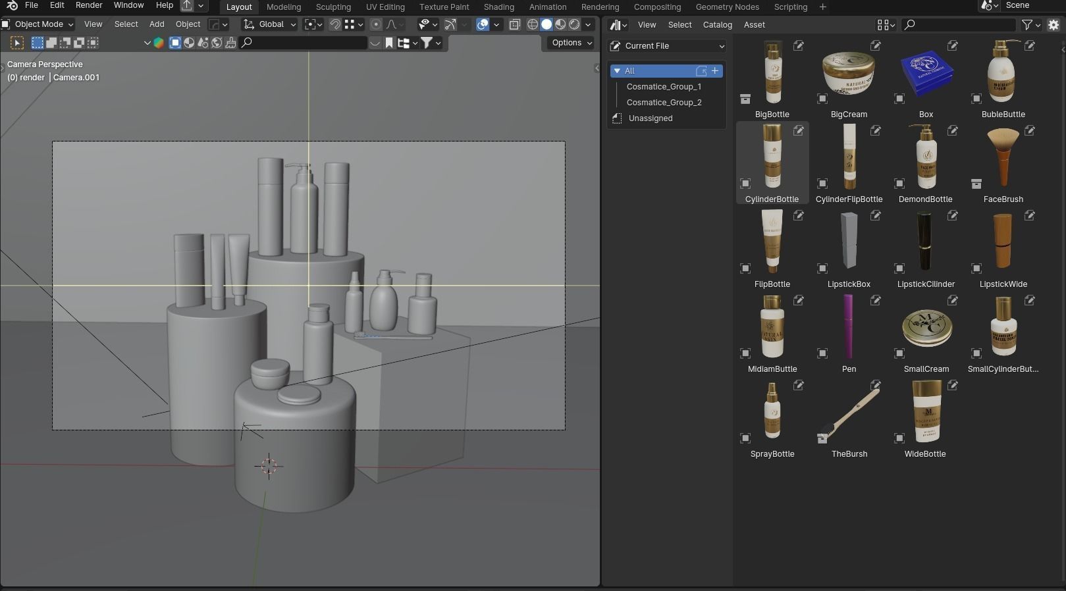The width and height of the screenshot is (1066, 591).
Task: Open pivot point dropdown
Action: pyautogui.click(x=313, y=24)
